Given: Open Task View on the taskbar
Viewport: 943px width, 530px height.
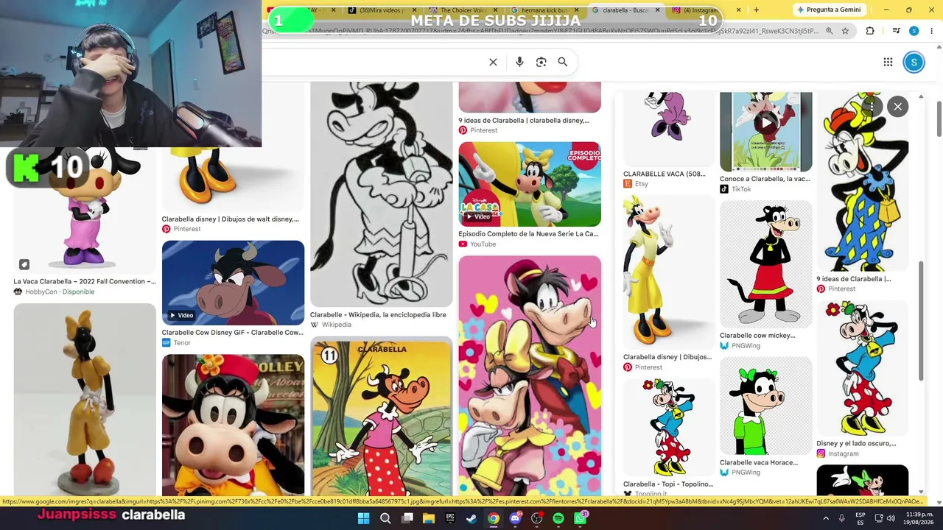Looking at the screenshot, I should 407,519.
